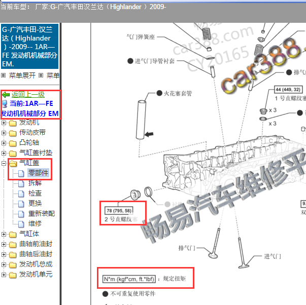The width and height of the screenshot is (306, 305).
Task: Click the 曲轴后油封 folder icon
Action: pyautogui.click(x=13, y=255)
